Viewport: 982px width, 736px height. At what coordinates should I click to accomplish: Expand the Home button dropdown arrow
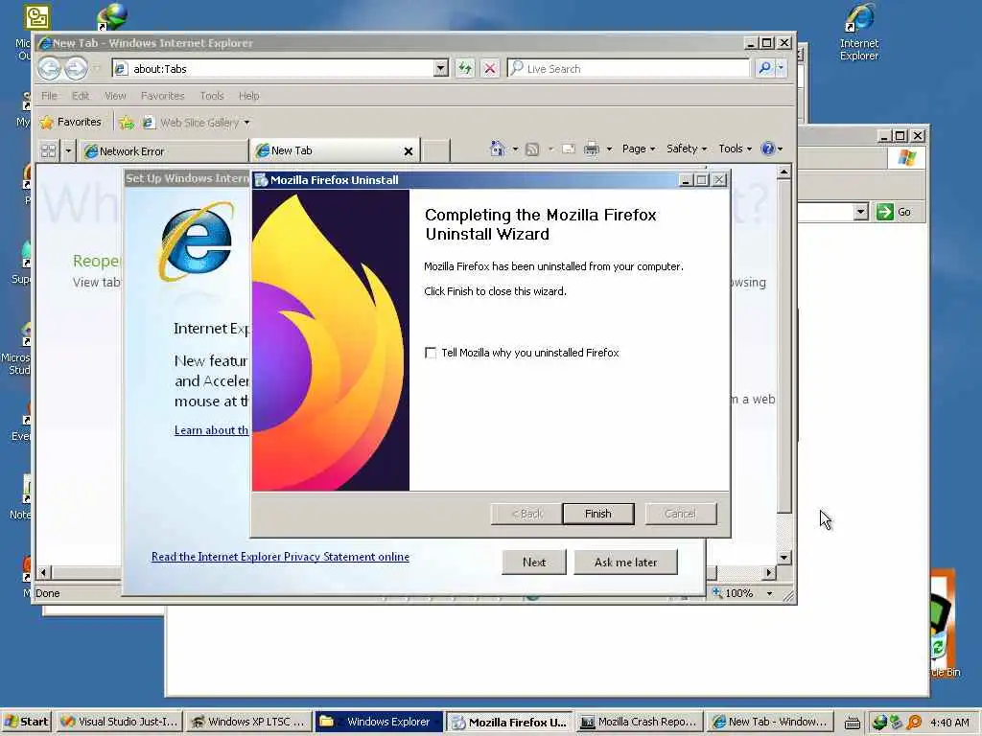515,149
